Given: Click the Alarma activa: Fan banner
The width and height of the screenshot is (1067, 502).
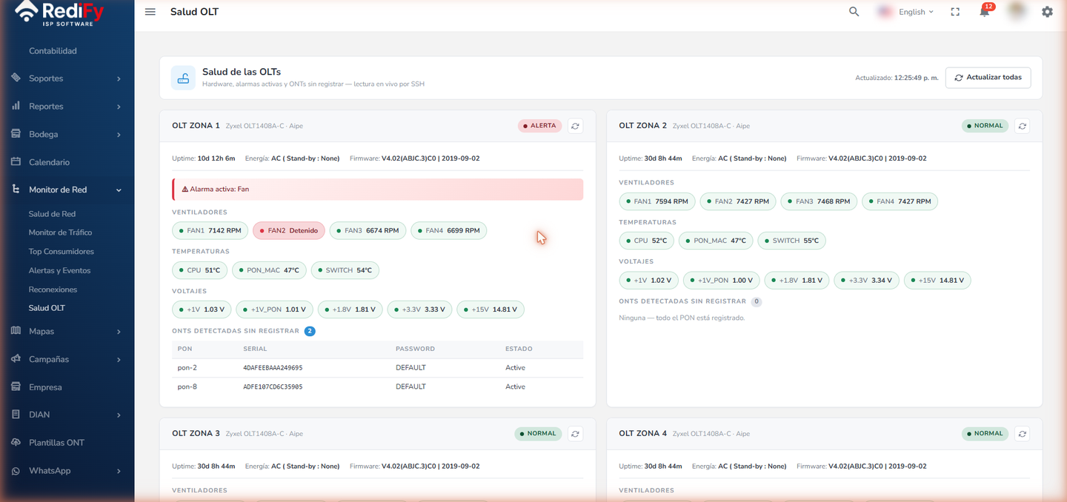Looking at the screenshot, I should point(378,190).
